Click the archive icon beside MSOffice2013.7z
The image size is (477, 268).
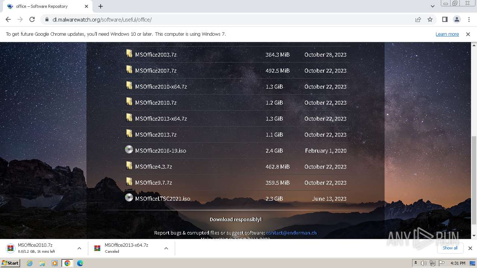pos(129,134)
